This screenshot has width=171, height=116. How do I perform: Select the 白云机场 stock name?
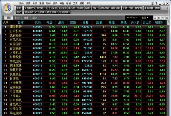click(x=16, y=31)
